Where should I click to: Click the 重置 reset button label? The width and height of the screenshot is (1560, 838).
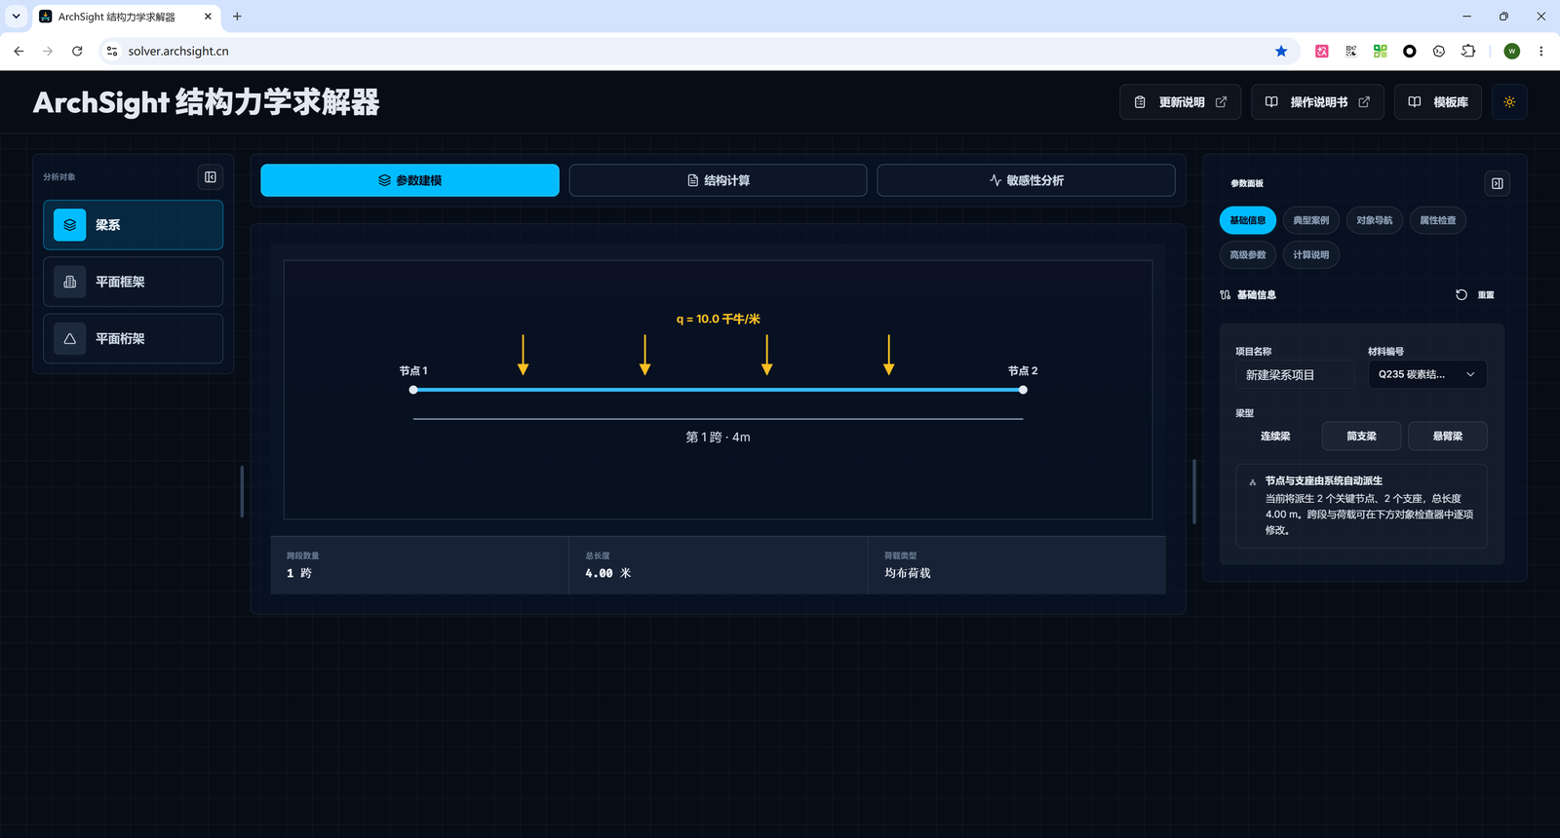[x=1486, y=295]
